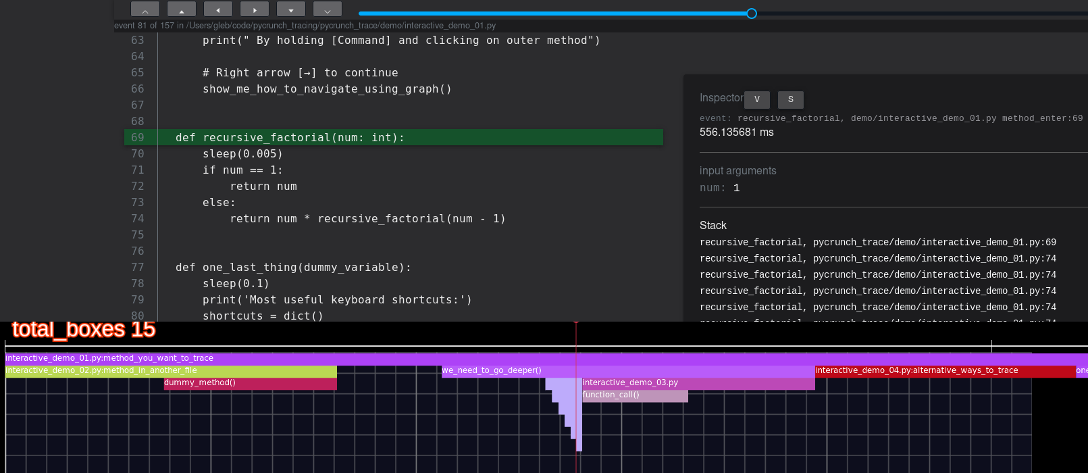Click line number 74 in the gutter
Screen dimensions: 1088x473
138,219
